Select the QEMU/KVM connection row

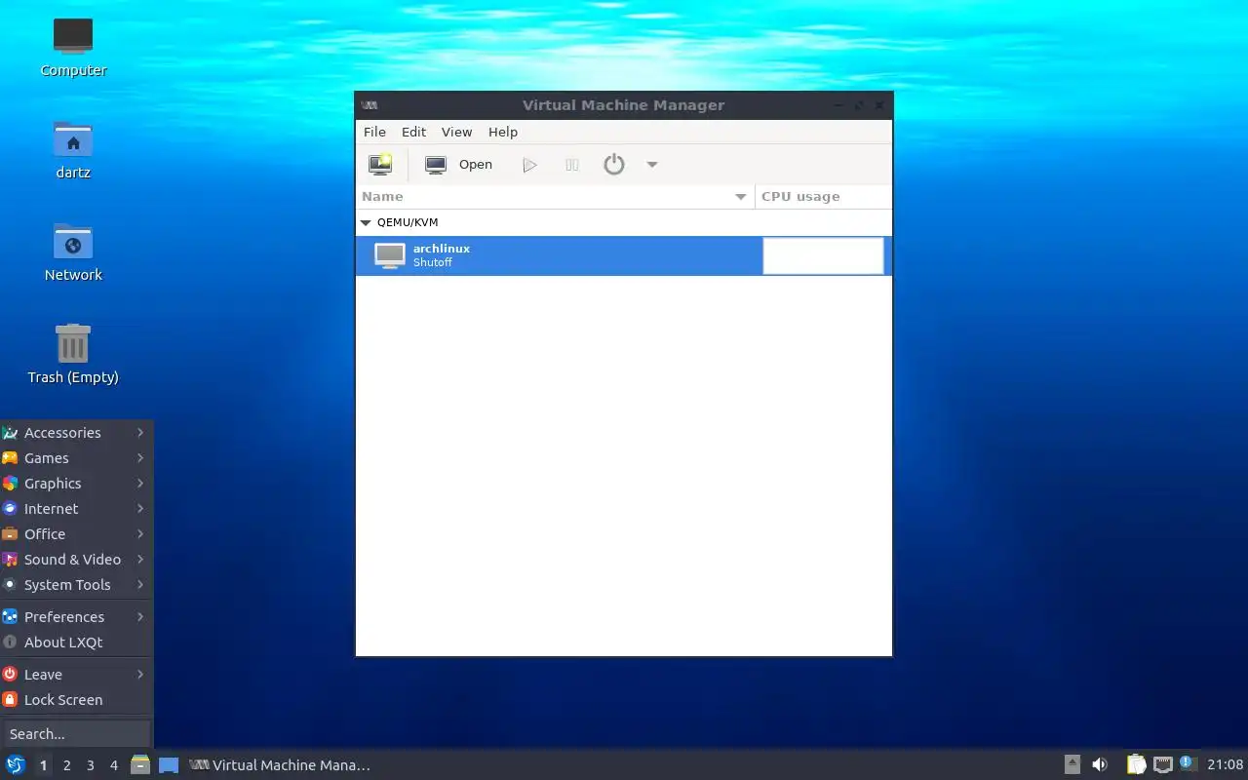pos(624,222)
